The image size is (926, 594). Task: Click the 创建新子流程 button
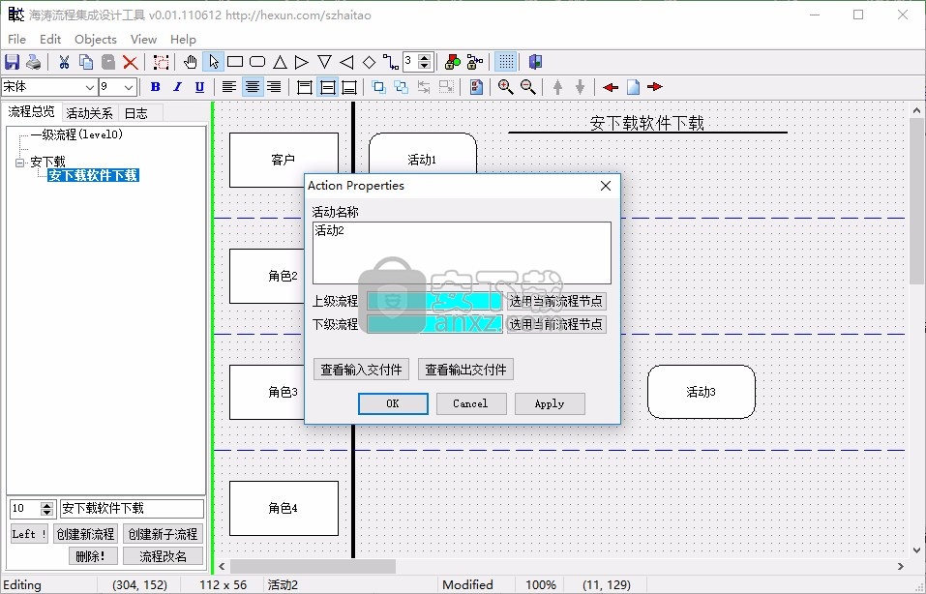[163, 534]
